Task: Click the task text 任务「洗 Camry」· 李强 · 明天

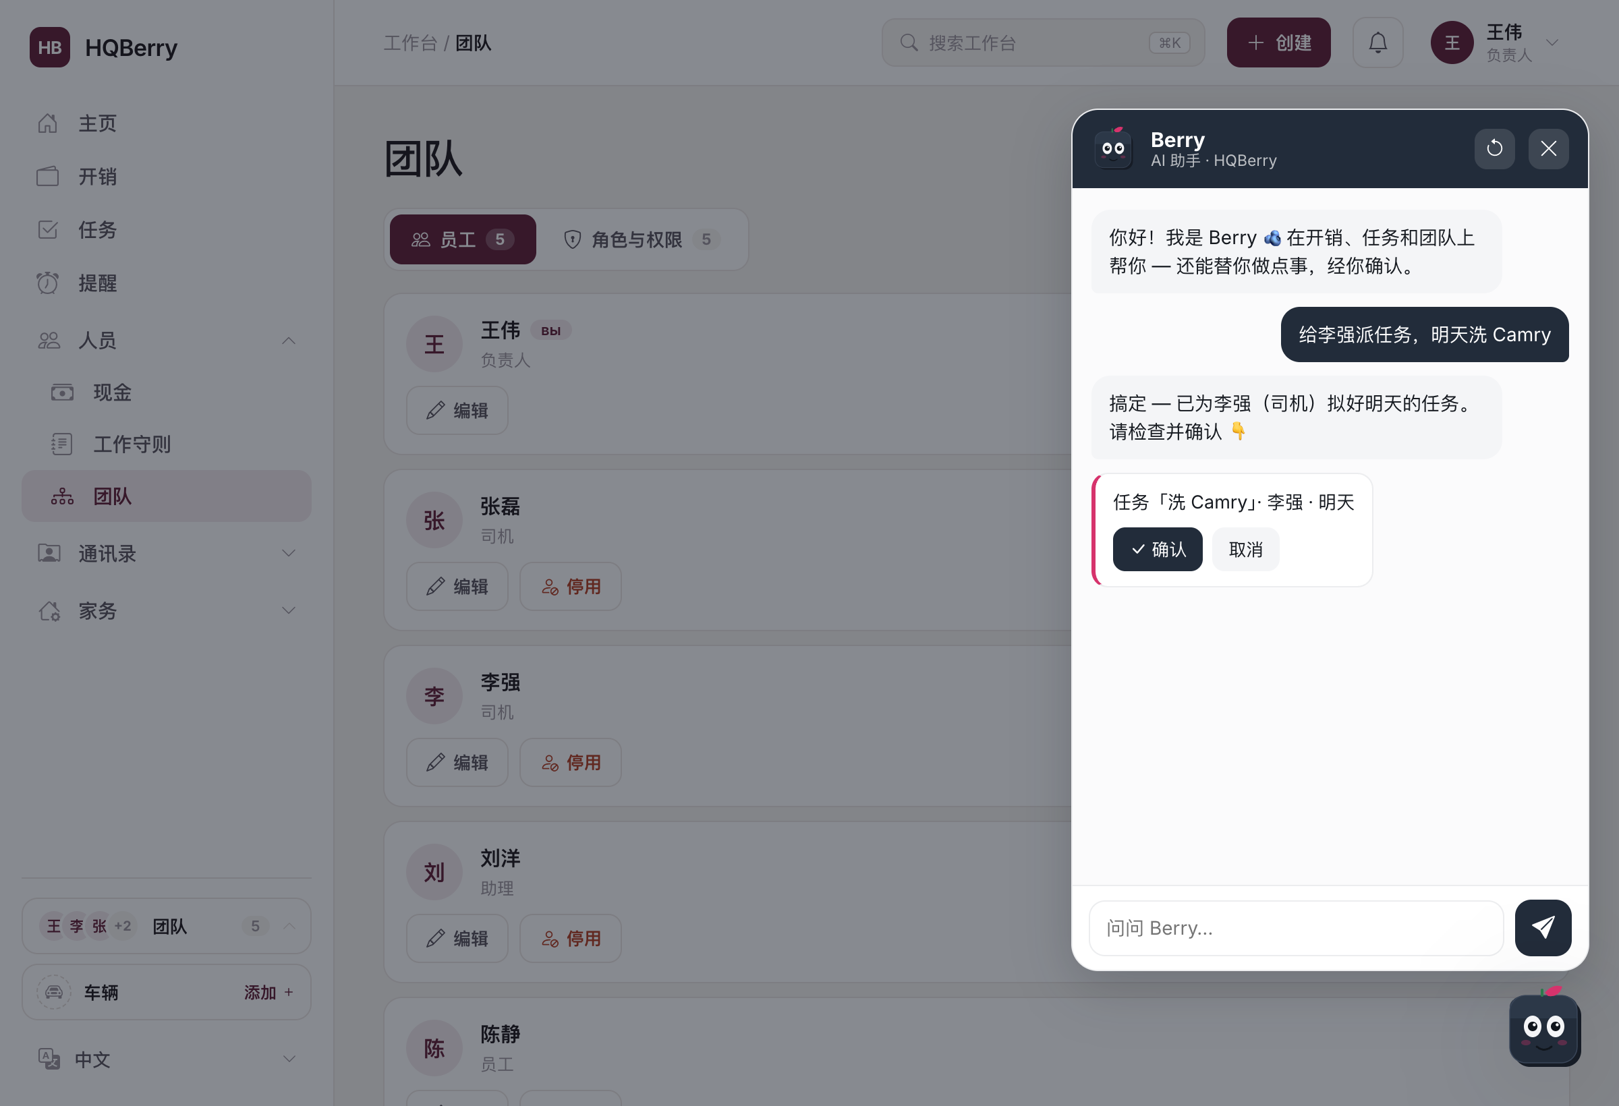Action: (x=1233, y=502)
